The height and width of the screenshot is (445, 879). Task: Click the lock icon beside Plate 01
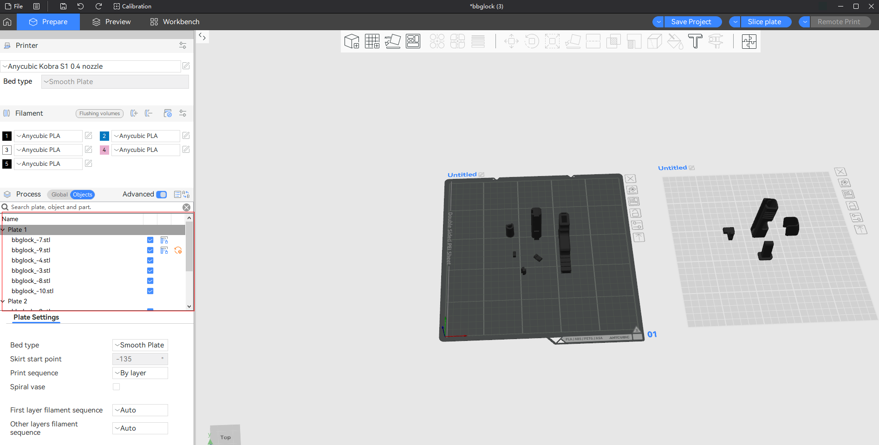tap(636, 213)
